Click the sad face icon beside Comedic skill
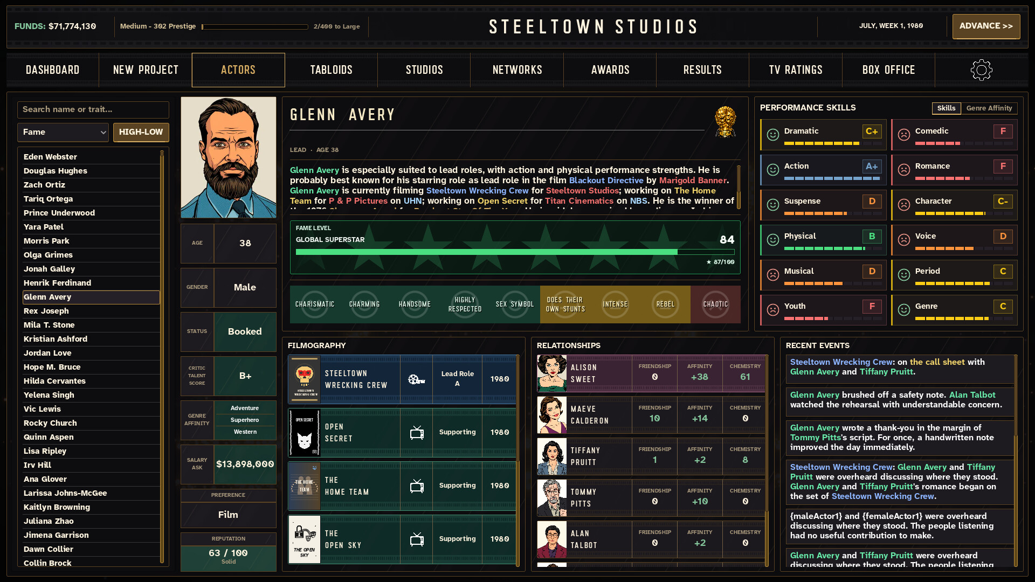Screen dimensions: 1035x582 click(904, 135)
